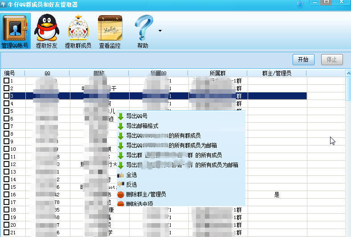This screenshot has width=351, height=237.
Task: Tick the checkbox for highlighted row 3
Action: click(7, 96)
